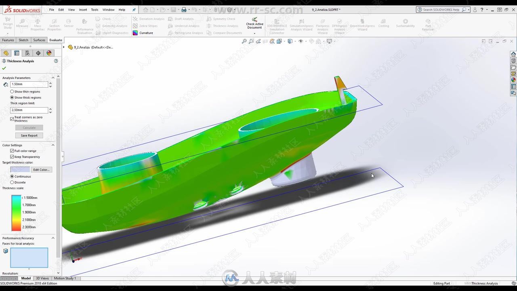The height and width of the screenshot is (291, 517).
Task: Click the Edit Color button
Action: point(42,170)
